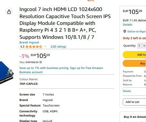
Task: Open the 228 ratings link
Action: tap(58, 47)
